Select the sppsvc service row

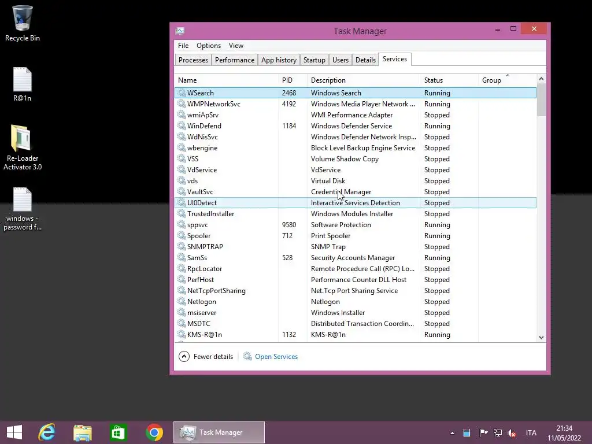coord(356,225)
